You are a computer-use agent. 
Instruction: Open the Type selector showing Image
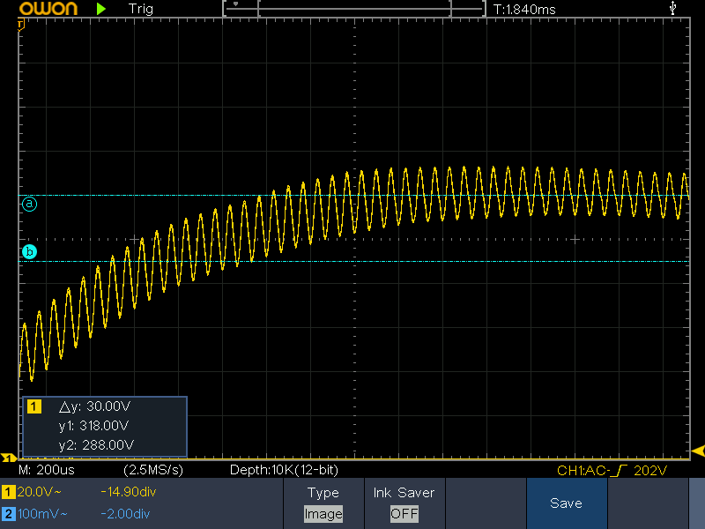click(x=323, y=513)
